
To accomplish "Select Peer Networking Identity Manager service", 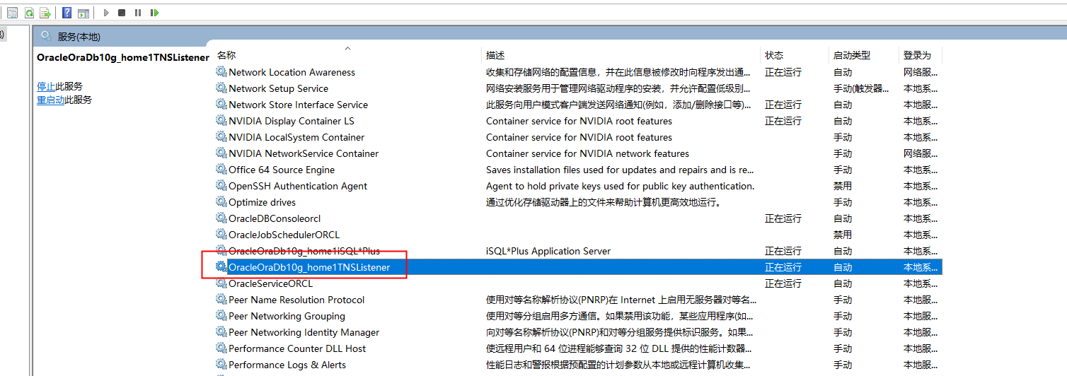I will (304, 332).
